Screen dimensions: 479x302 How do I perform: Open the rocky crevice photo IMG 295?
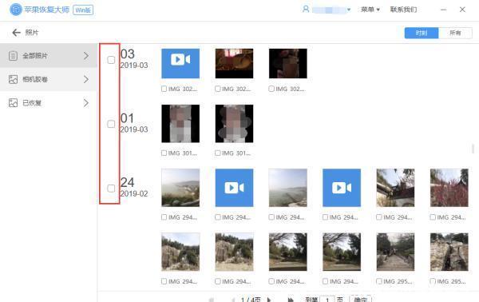pyautogui.click(x=449, y=252)
